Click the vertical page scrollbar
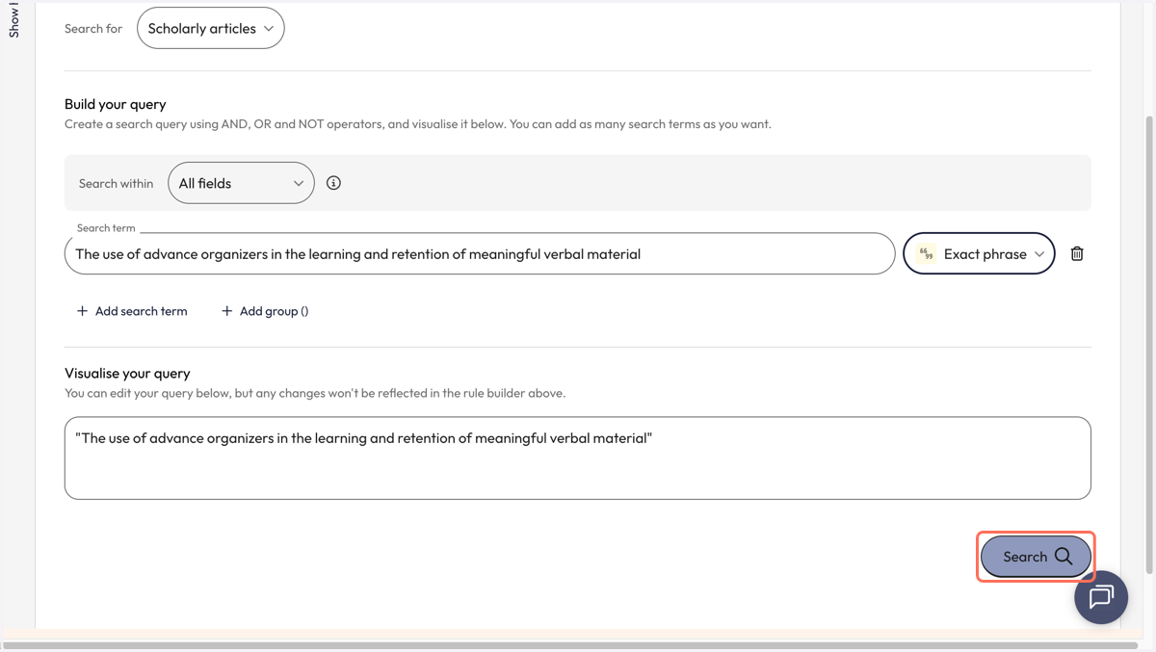Viewport: 1156px width, 652px height. point(1148,347)
